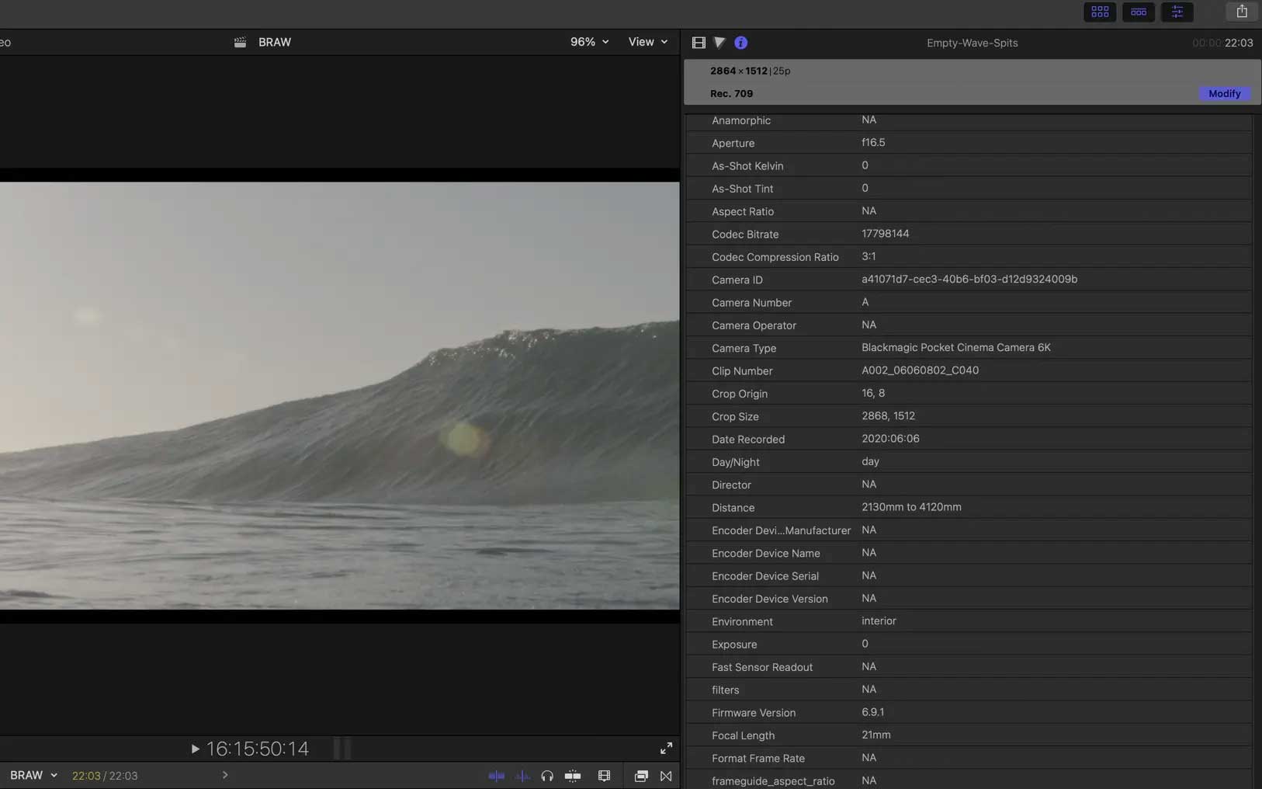This screenshot has height=789, width=1262.
Task: Enter full screen viewer mode
Action: [x=666, y=749]
